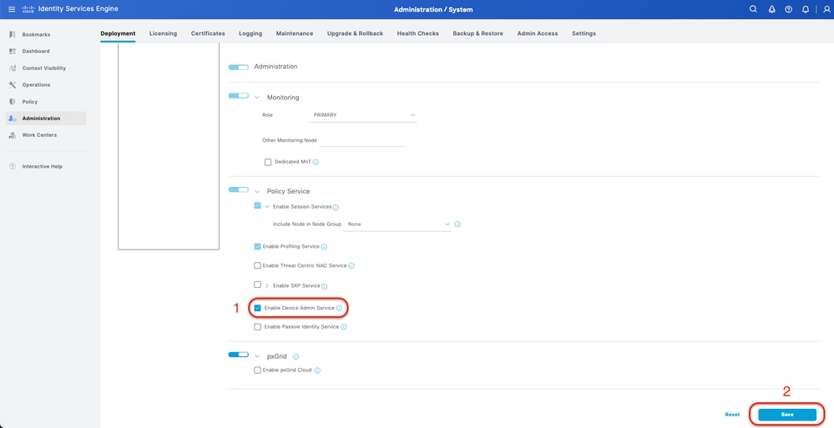Image resolution: width=834 pixels, height=428 pixels.
Task: Open the help question mark icon
Action: coord(789,9)
